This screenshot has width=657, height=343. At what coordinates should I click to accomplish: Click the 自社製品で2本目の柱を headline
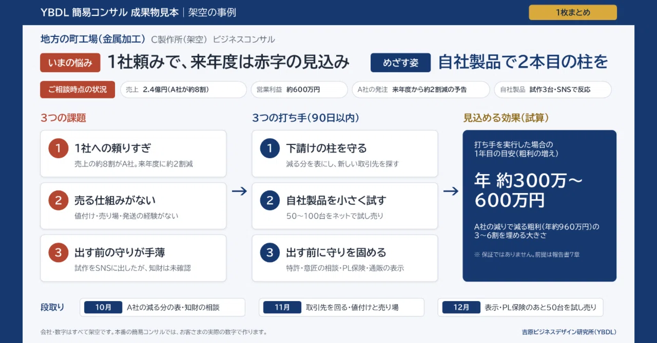tap(523, 62)
